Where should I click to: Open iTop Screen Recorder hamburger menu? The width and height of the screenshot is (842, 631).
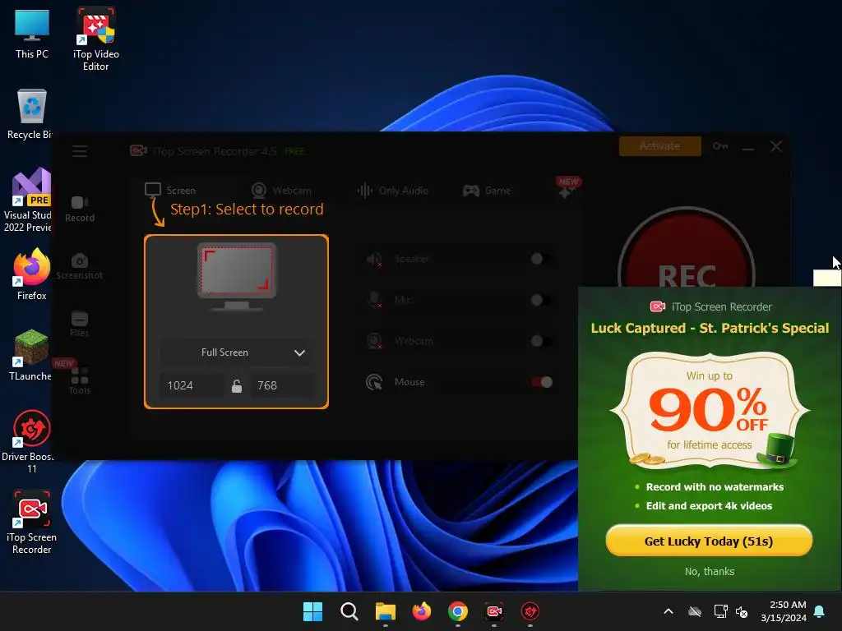pos(80,151)
